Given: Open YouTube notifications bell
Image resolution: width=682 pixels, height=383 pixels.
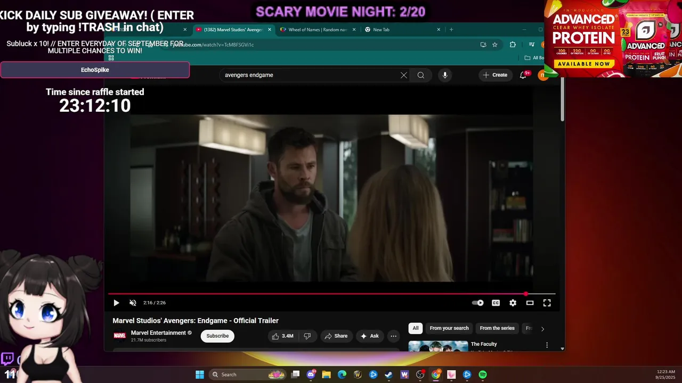Looking at the screenshot, I should (x=523, y=75).
